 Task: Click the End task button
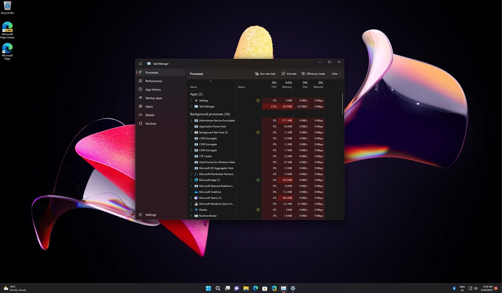coord(288,73)
